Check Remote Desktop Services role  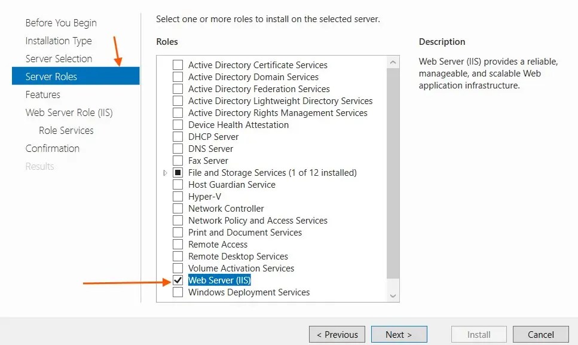pos(178,256)
